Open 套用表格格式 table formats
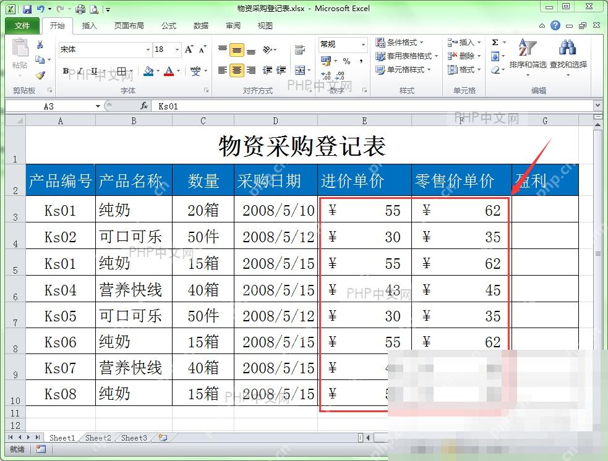Viewport: 608px width, 461px height. 407,56
